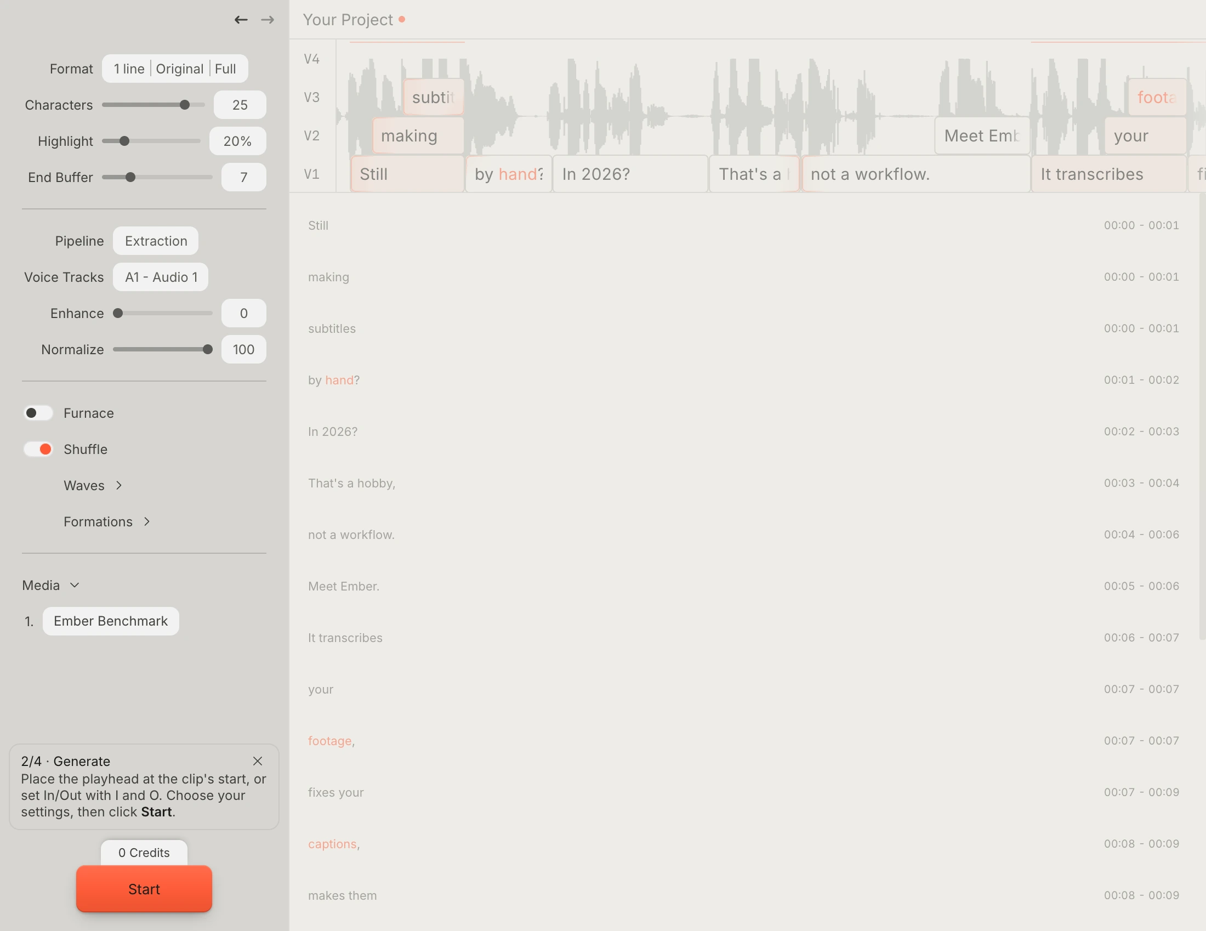Image resolution: width=1206 pixels, height=931 pixels.
Task: Collapse the Media section chevron
Action: click(x=75, y=585)
